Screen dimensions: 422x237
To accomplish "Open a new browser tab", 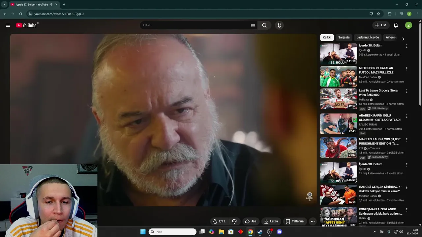I will (x=64, y=5).
